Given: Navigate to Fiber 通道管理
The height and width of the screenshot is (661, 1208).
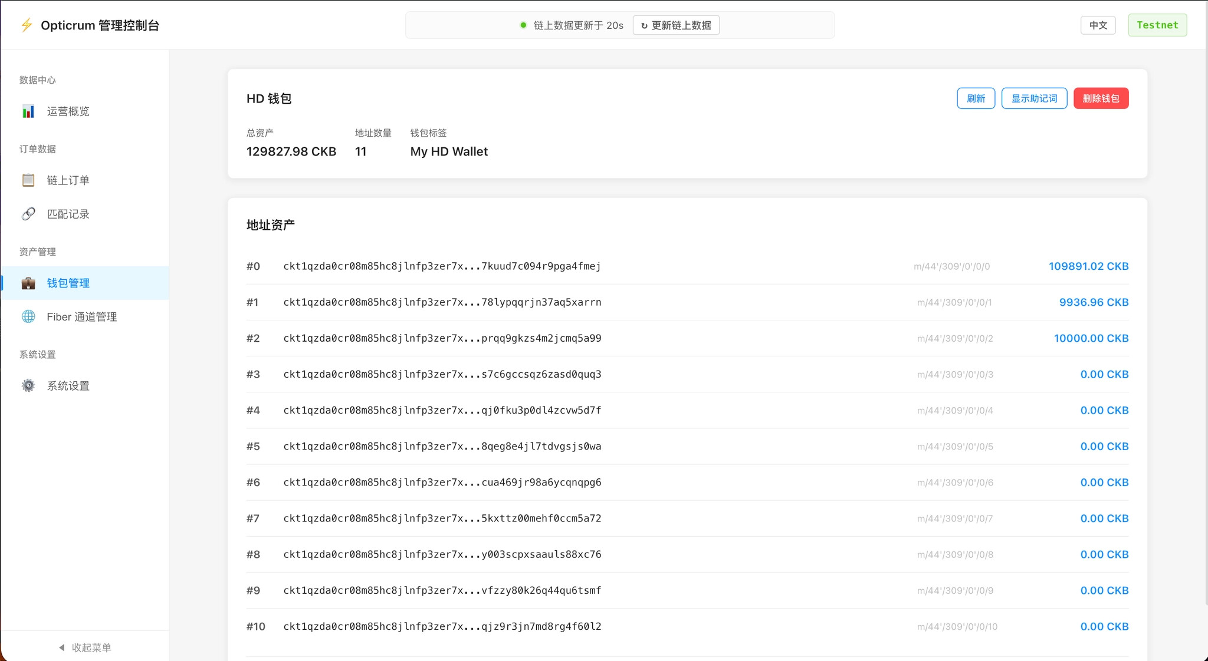Looking at the screenshot, I should 85,316.
